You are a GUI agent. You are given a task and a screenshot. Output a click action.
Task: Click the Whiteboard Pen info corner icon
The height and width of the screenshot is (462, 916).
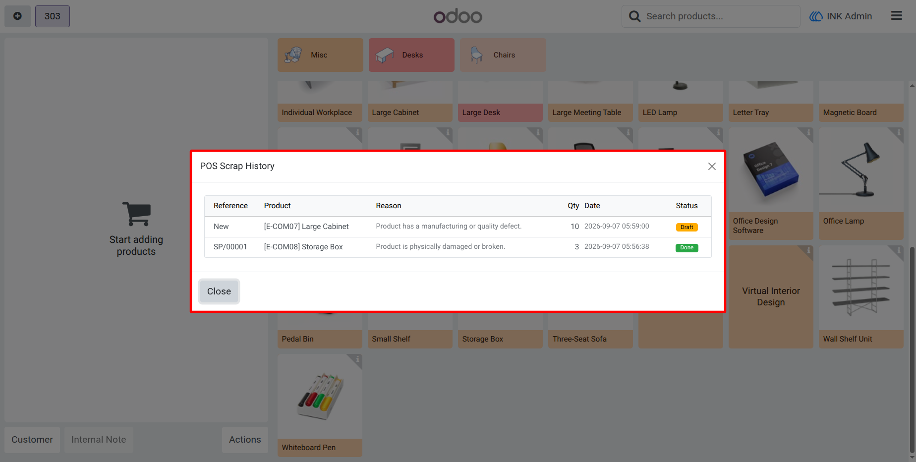357,359
